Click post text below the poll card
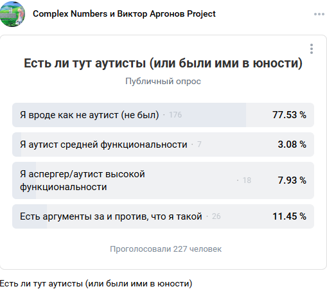The height and width of the screenshot is (289, 327). point(96,284)
